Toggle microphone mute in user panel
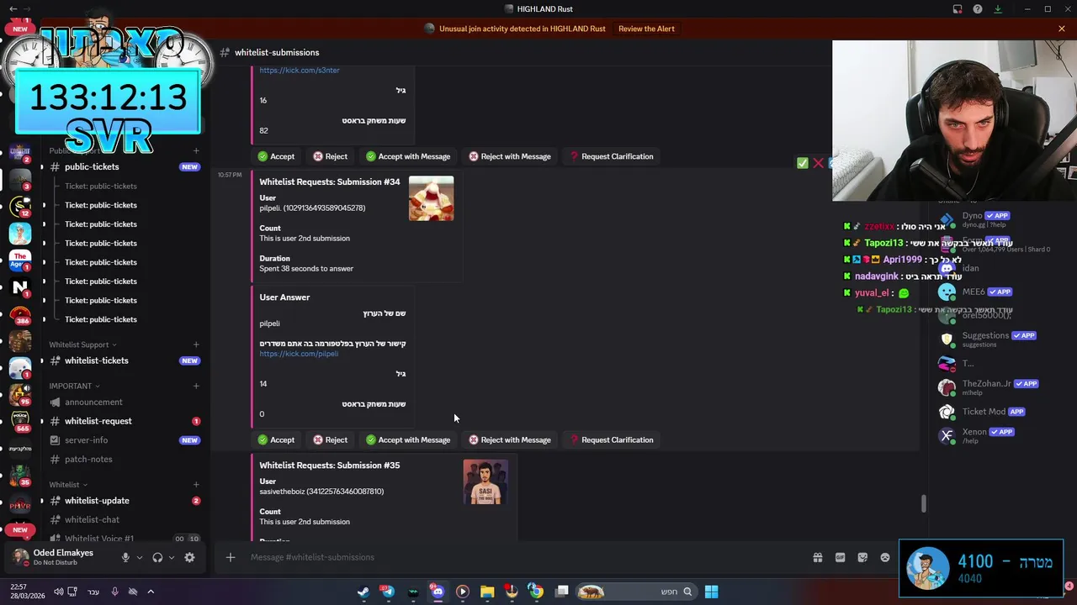The height and width of the screenshot is (605, 1077). pyautogui.click(x=125, y=557)
